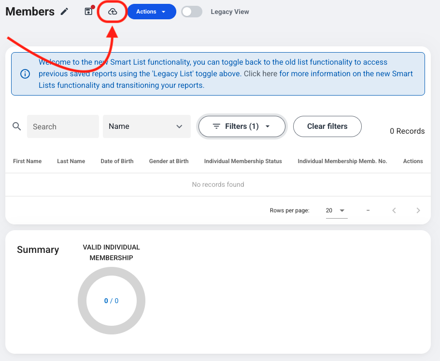The width and height of the screenshot is (440, 361).
Task: Go to previous page chevron
Action: click(394, 210)
